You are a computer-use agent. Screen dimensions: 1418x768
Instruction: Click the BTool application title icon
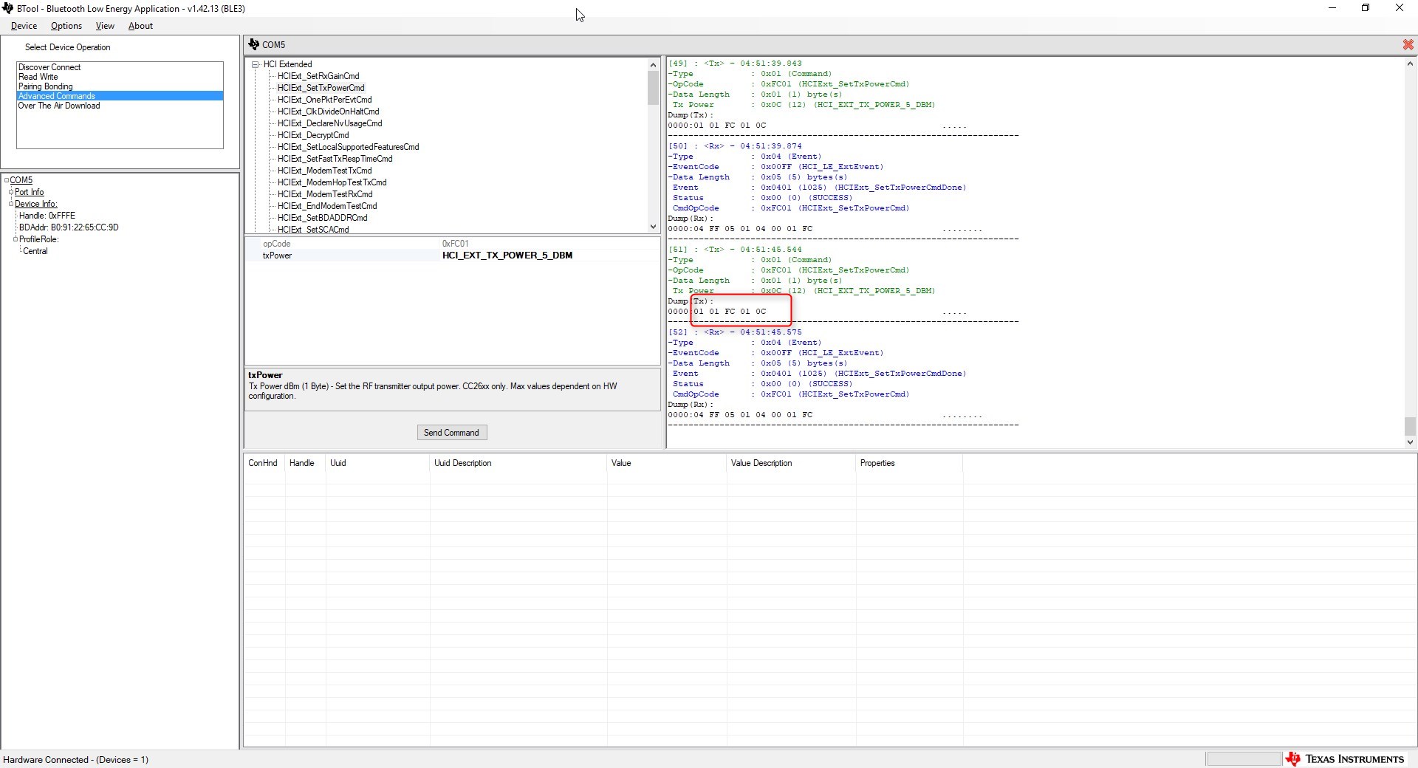(7, 8)
